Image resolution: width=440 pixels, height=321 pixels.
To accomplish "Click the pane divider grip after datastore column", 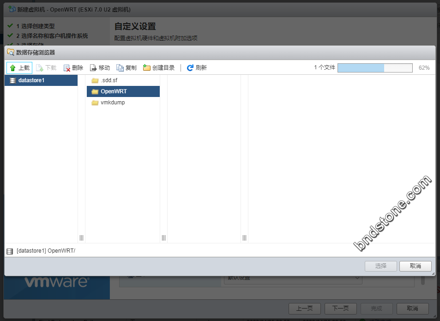I will 81,238.
